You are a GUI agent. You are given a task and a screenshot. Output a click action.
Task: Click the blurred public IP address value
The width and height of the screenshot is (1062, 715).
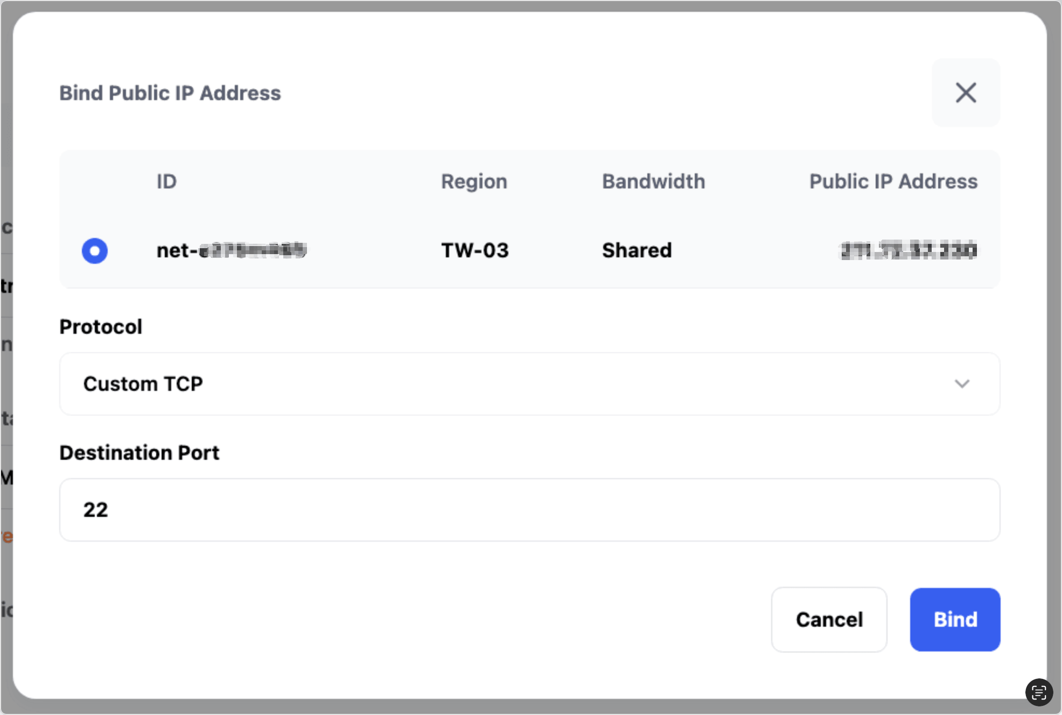909,250
